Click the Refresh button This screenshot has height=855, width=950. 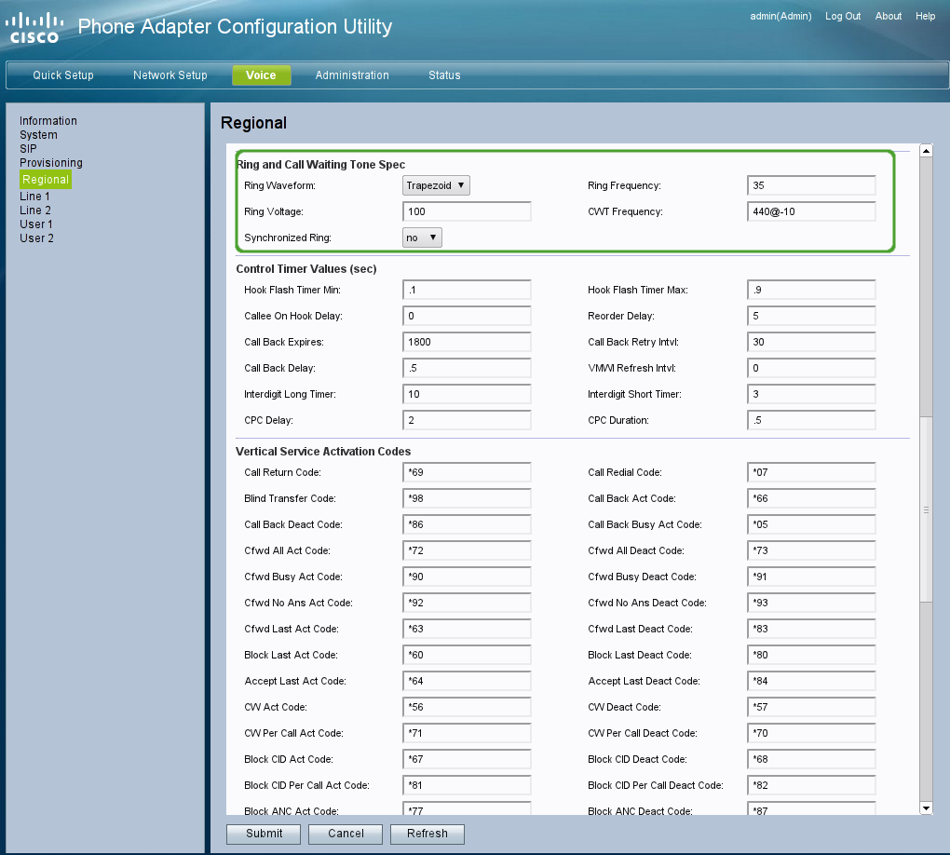coord(427,834)
